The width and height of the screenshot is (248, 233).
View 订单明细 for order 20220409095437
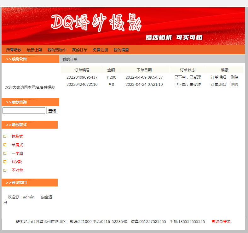pos(218,77)
